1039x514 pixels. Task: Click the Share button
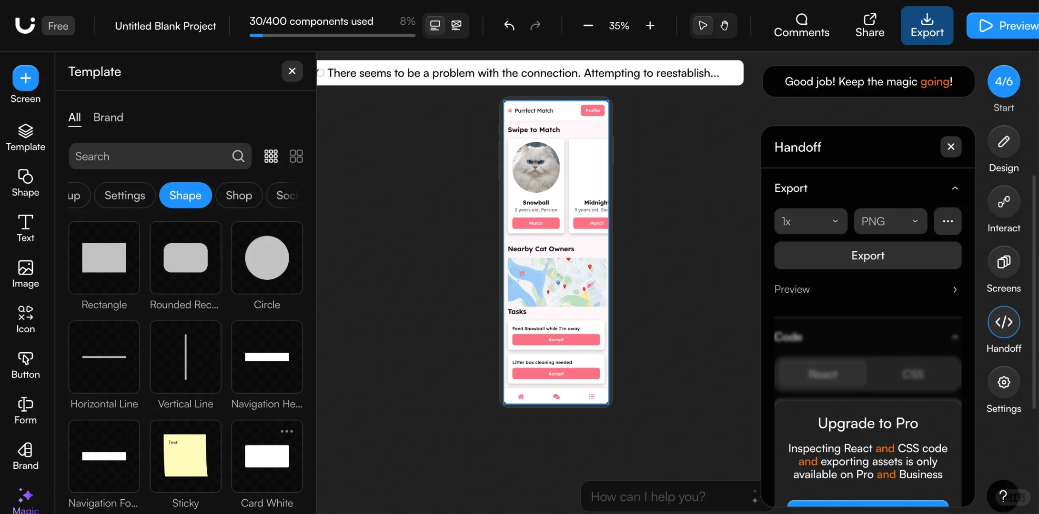869,25
